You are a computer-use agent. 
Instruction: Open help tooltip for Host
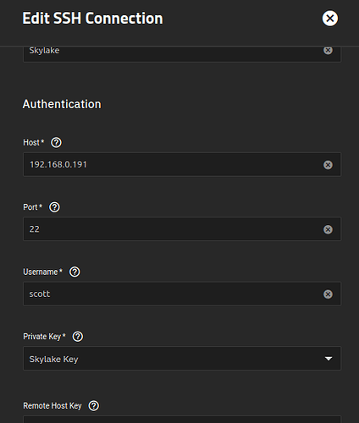pyautogui.click(x=56, y=142)
